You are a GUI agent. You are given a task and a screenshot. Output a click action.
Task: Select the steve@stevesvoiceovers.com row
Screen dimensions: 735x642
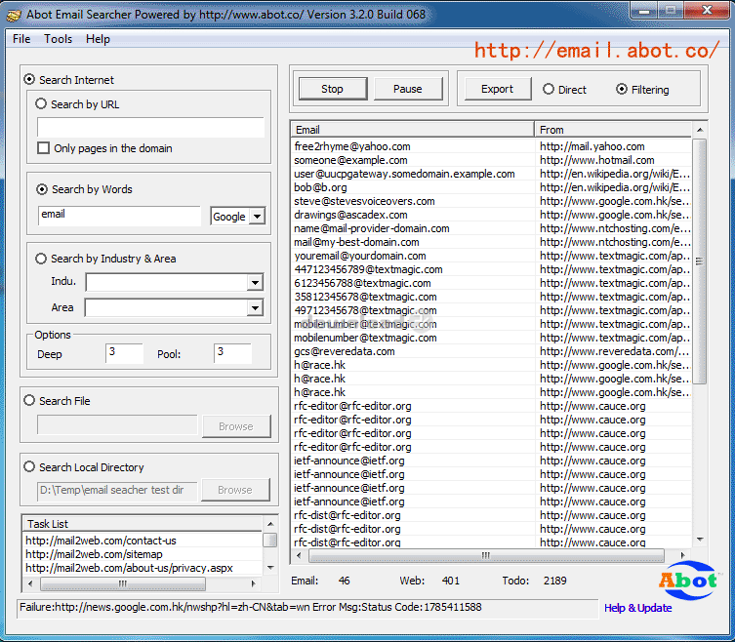[x=491, y=201]
